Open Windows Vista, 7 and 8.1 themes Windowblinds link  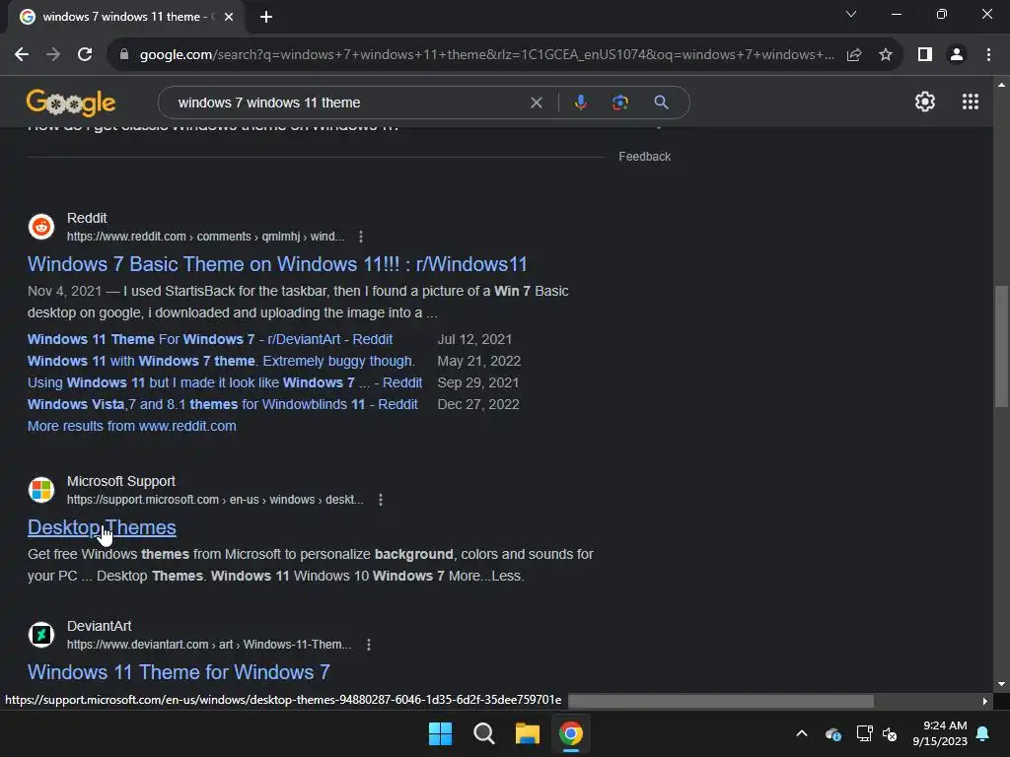223,404
